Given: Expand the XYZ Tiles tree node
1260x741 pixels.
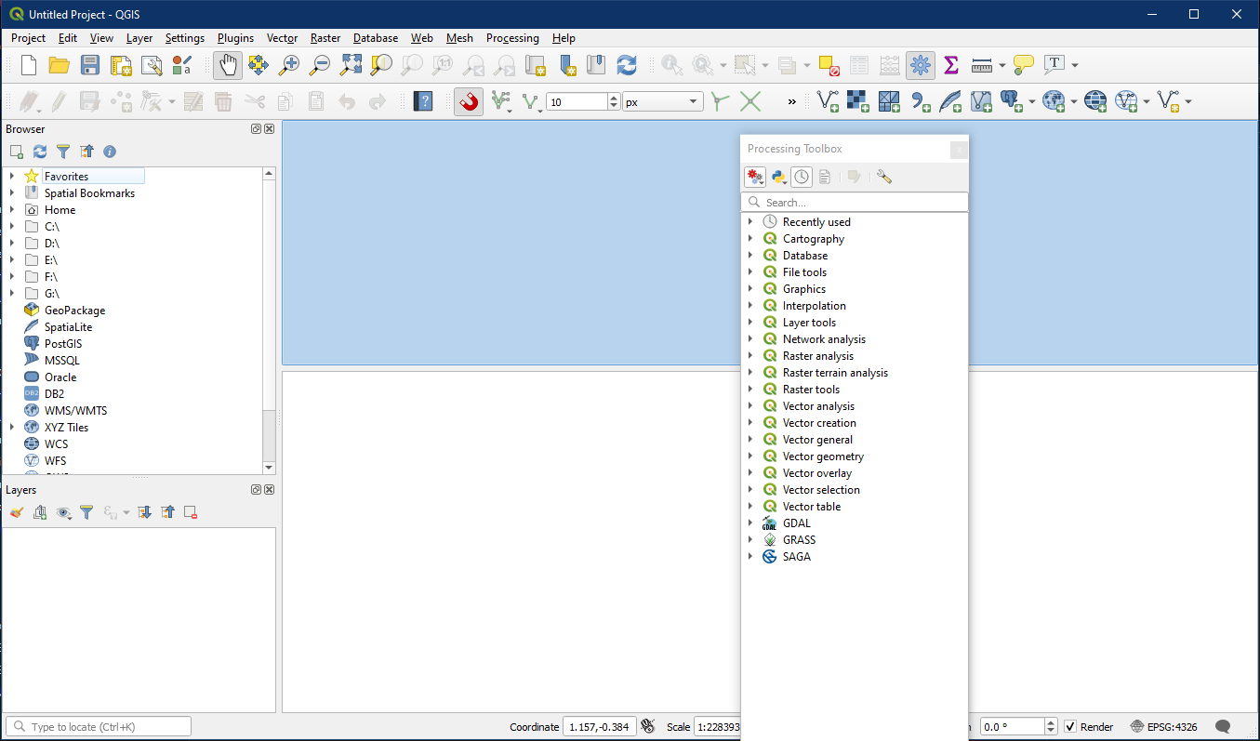Looking at the screenshot, I should point(12,428).
